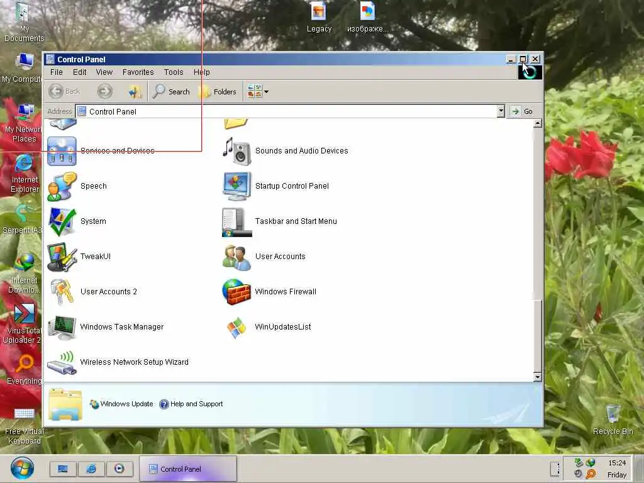Click the vertical scrollbar thumb
The image size is (644, 483).
(x=537, y=335)
